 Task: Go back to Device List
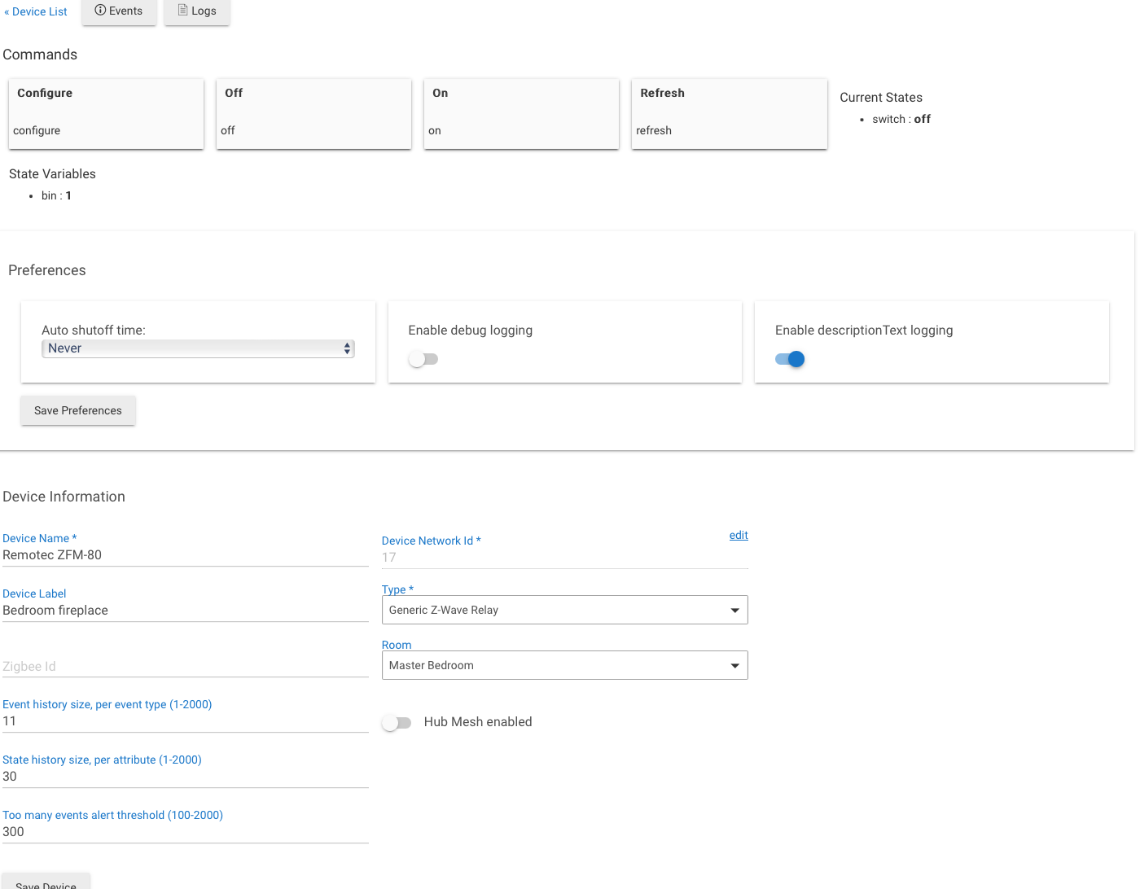tap(36, 12)
